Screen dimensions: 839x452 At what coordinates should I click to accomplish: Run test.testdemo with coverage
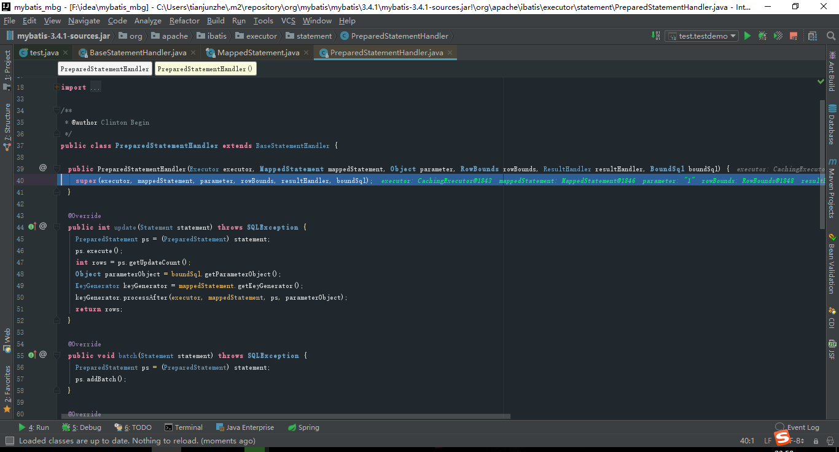pyautogui.click(x=778, y=36)
